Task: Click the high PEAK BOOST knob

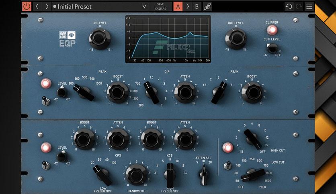Action: tap(252, 93)
